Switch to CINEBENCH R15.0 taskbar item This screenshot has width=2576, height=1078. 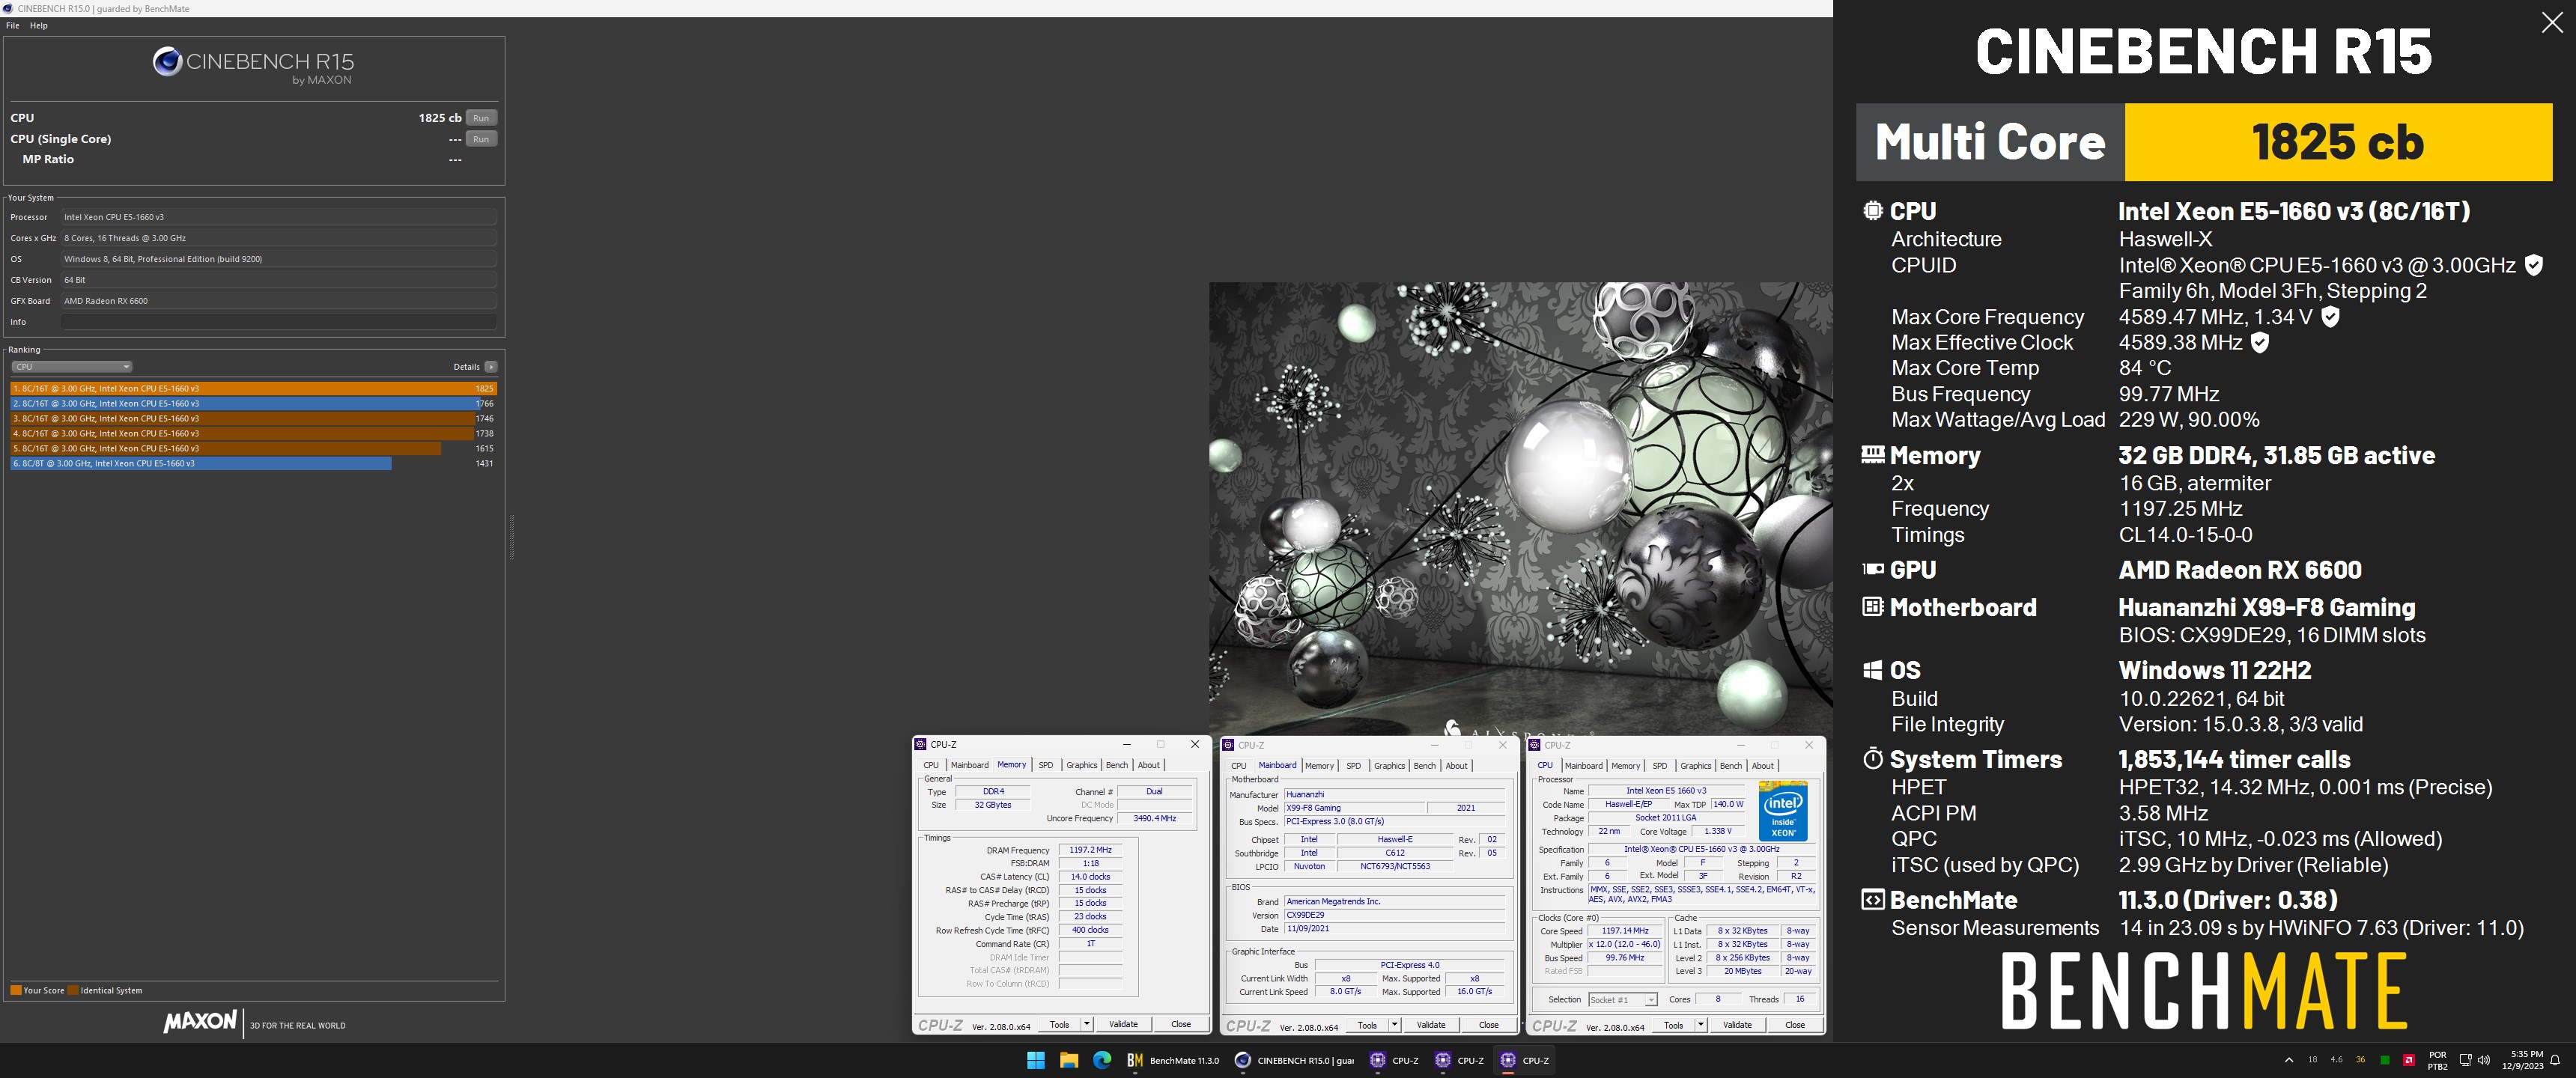coord(1294,1060)
